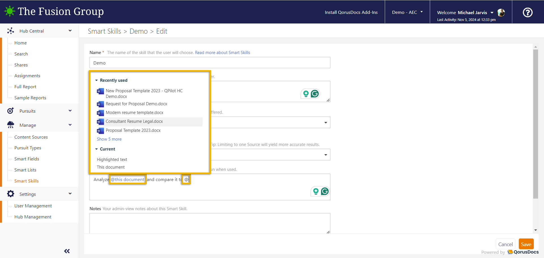This screenshot has height=258, width=544.
Task: Choose Highlighted text option
Action: coord(112,160)
